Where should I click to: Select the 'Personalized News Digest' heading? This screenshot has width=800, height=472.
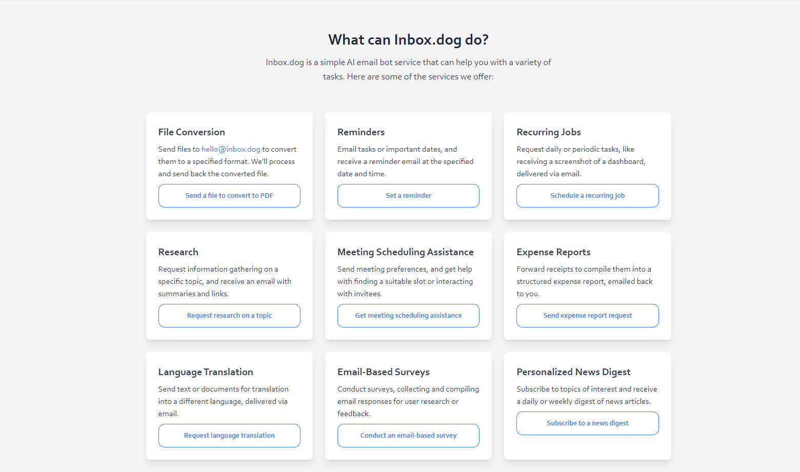(573, 372)
